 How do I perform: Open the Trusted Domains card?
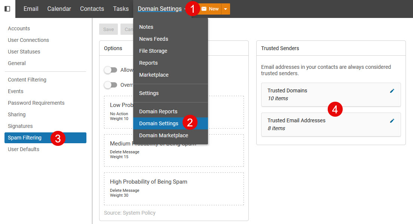pyautogui.click(x=331, y=95)
